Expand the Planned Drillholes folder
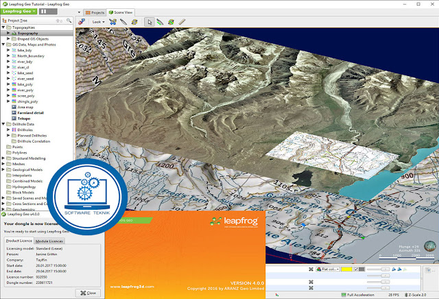The image size is (439, 299). 8,135
